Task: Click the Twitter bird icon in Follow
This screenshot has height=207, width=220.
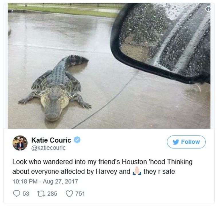Action: coord(176,142)
